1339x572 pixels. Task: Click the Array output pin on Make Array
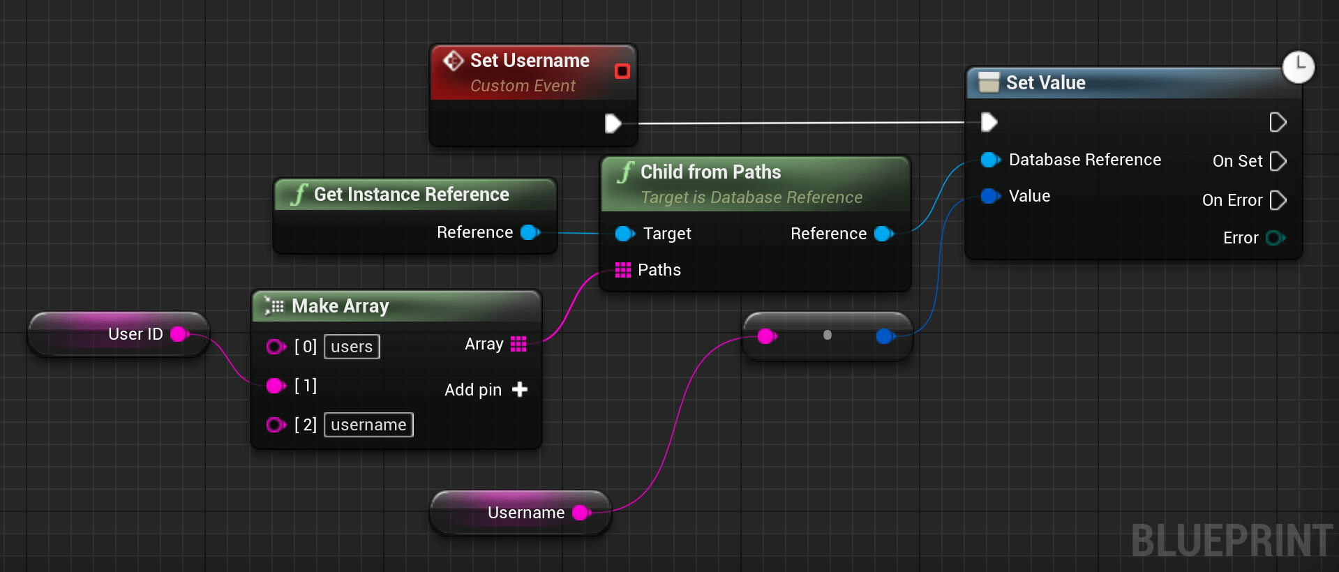[518, 344]
